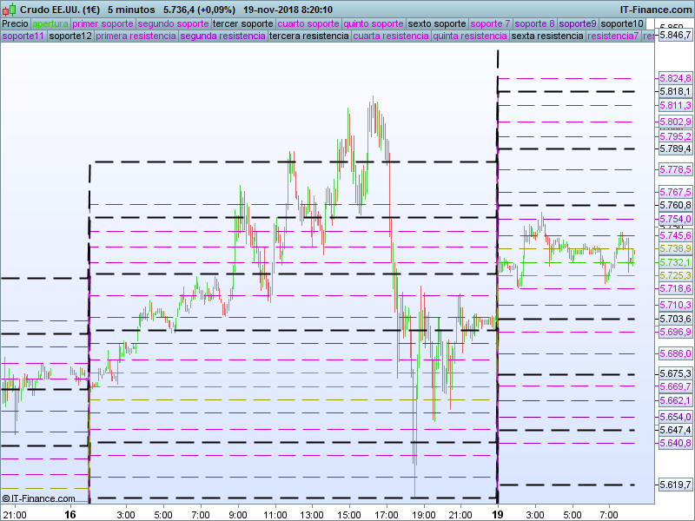Click the primera resistencia label

[136, 36]
